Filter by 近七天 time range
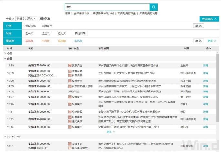 [x=62, y=33]
